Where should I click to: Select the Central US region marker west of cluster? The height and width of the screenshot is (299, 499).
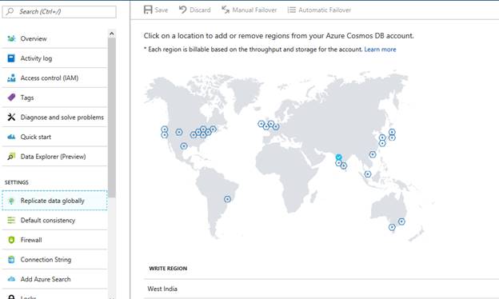(x=179, y=132)
